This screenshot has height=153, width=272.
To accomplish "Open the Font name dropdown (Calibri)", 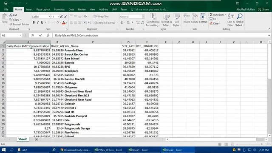I will [x=49, y=17].
